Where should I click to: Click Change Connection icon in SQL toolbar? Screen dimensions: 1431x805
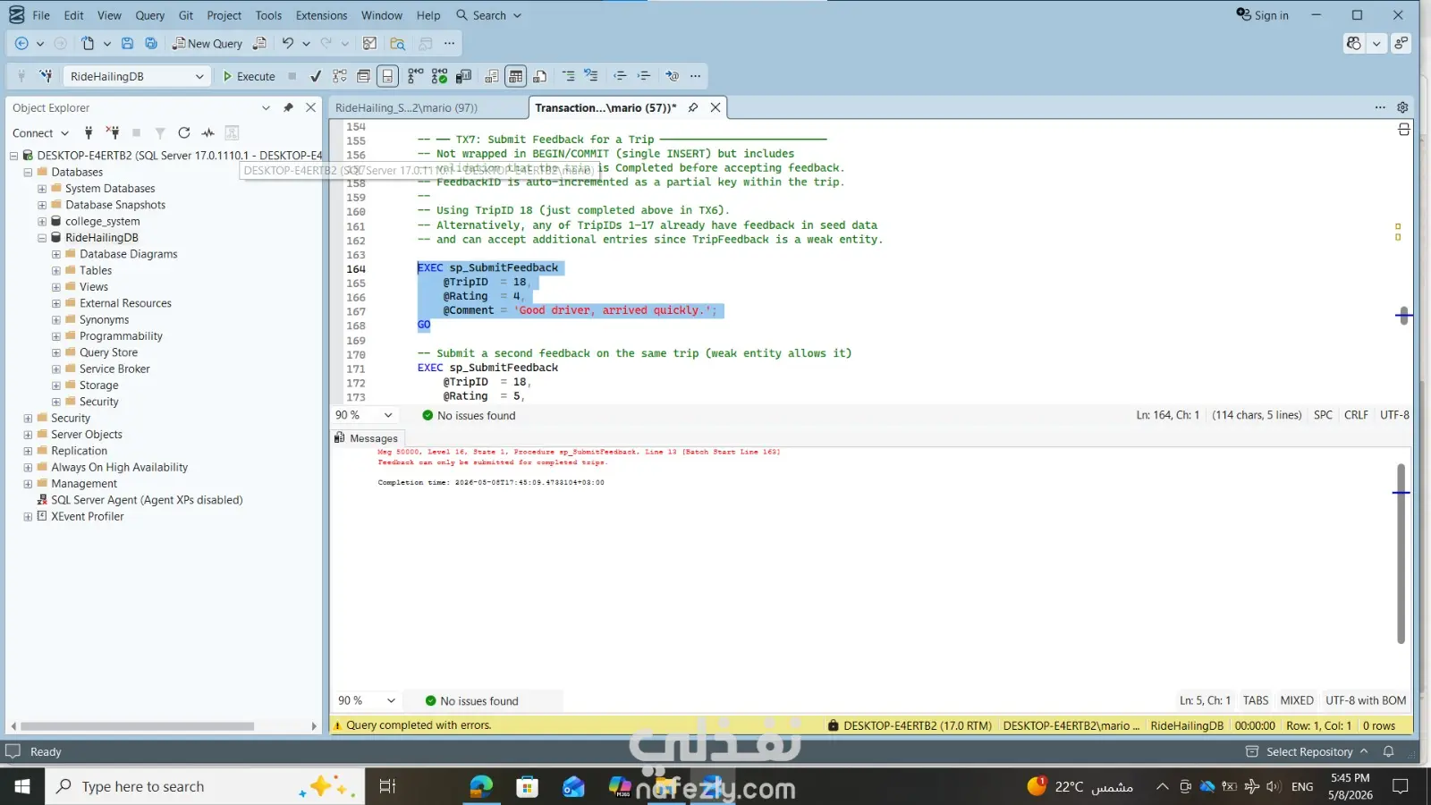point(46,76)
